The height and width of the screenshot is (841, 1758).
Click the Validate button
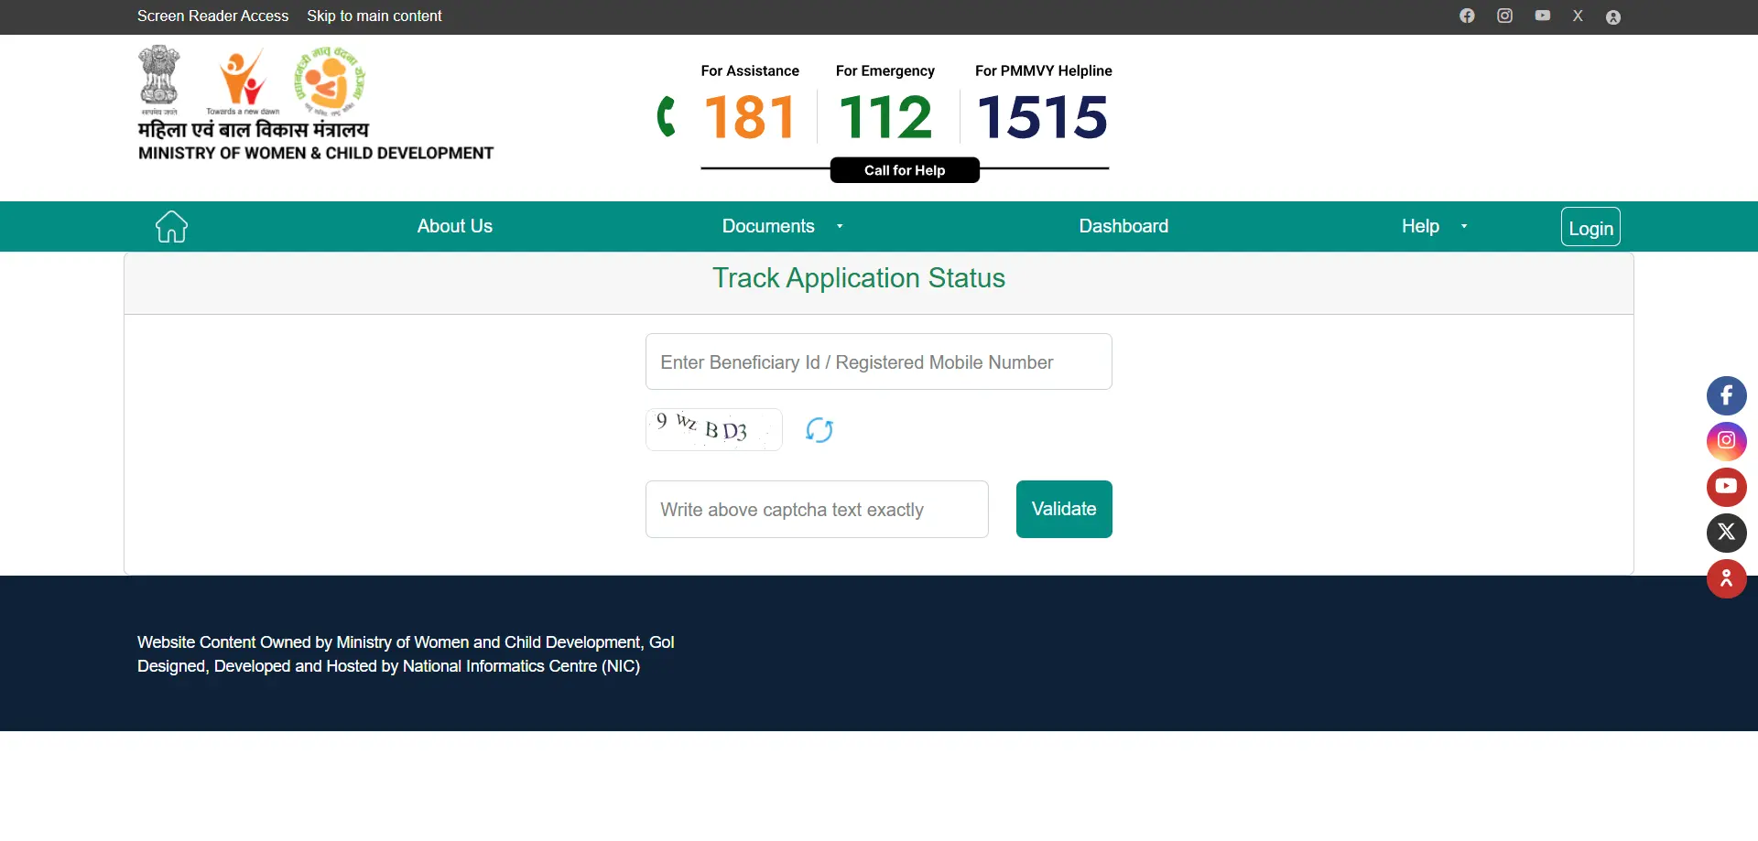click(x=1064, y=509)
